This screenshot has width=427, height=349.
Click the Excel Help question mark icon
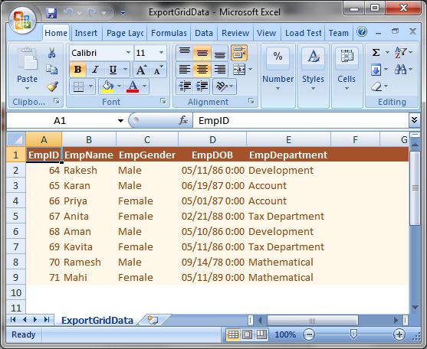(362, 32)
